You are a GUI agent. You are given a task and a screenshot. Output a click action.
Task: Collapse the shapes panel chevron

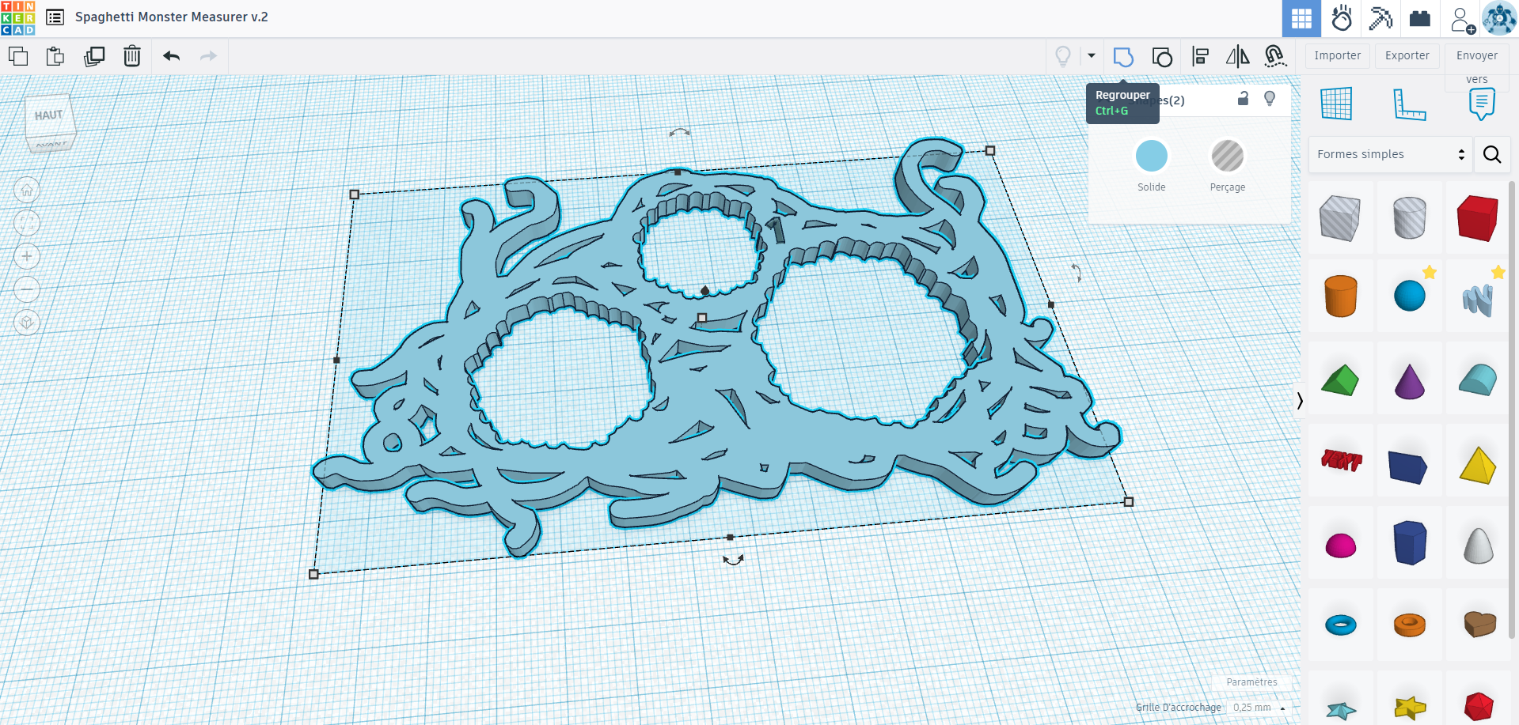(1300, 401)
